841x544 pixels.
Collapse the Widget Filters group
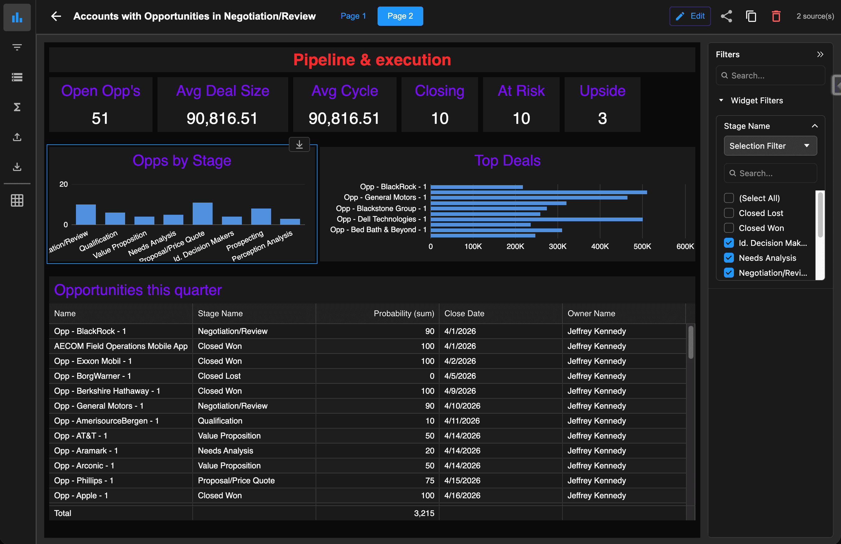(x=721, y=101)
